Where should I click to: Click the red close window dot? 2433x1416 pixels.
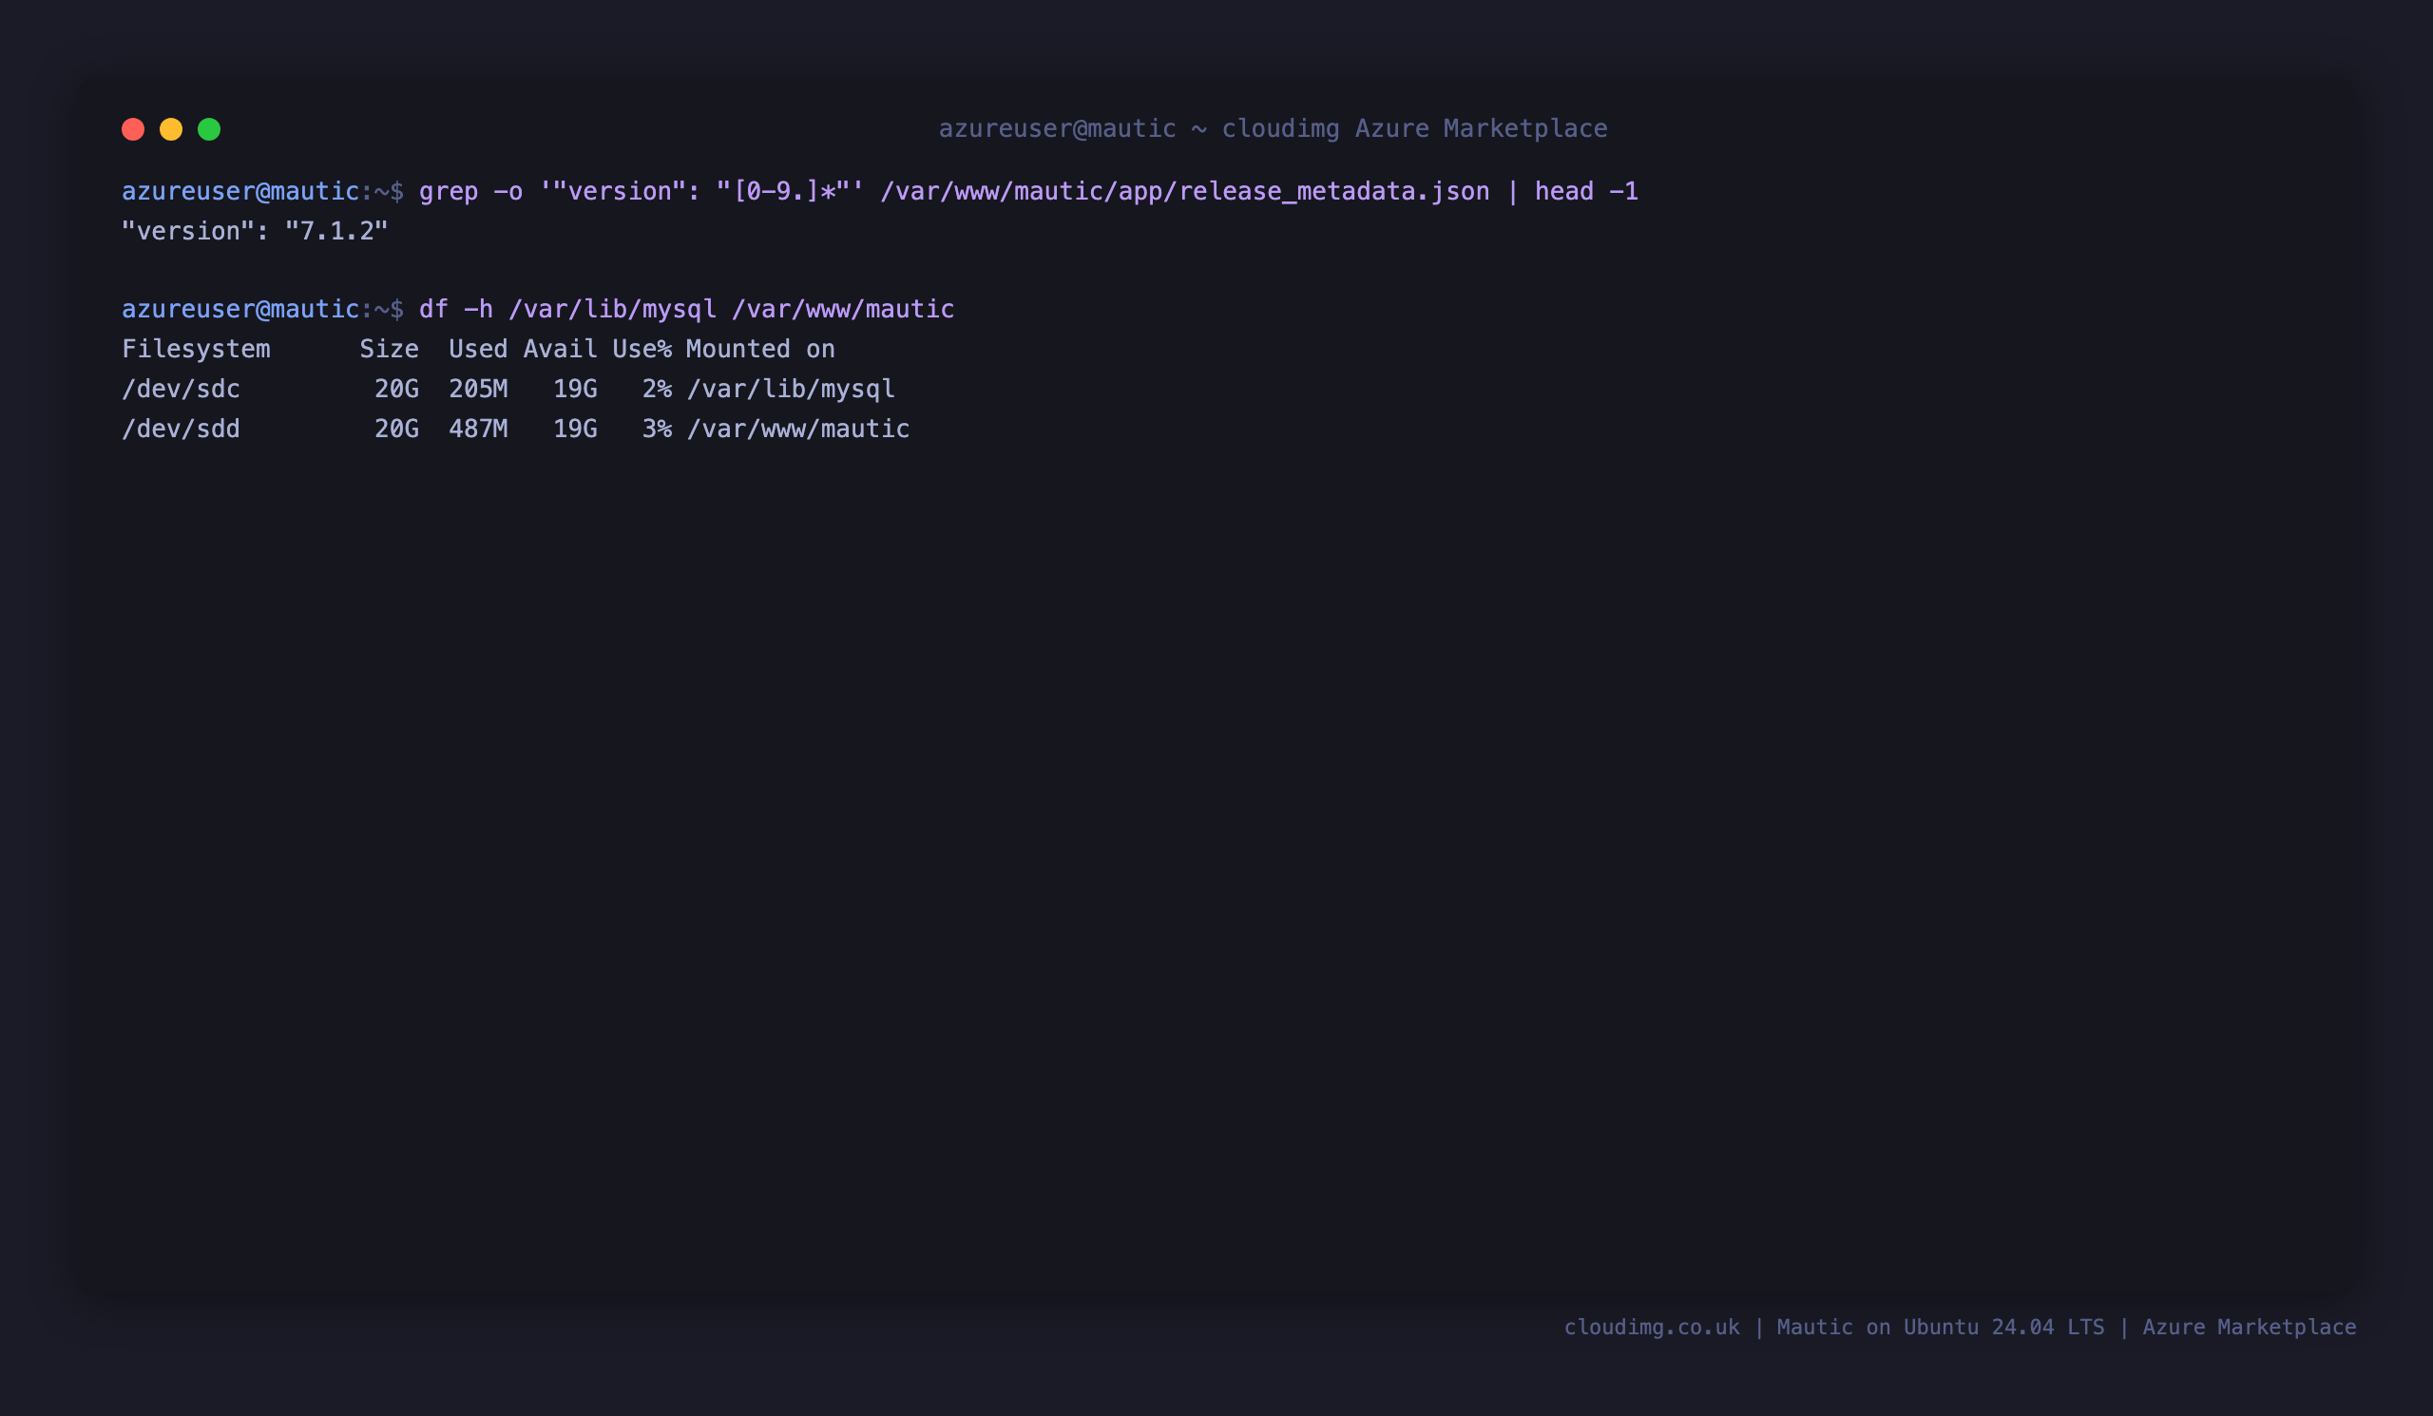pyautogui.click(x=133, y=129)
